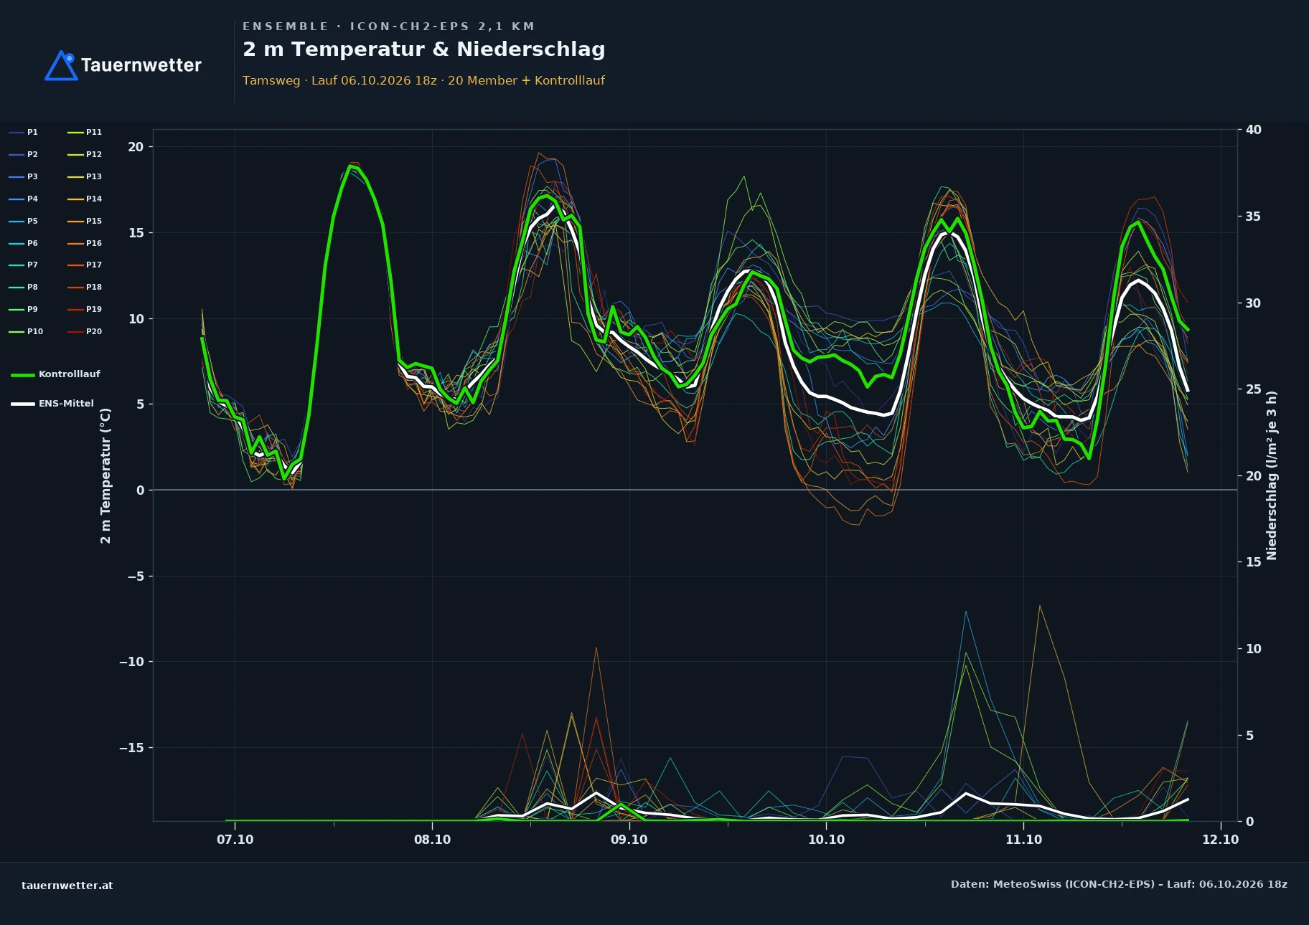The width and height of the screenshot is (1309, 925).
Task: Click the 40 tick on the precipitation axis
Action: 1253,130
